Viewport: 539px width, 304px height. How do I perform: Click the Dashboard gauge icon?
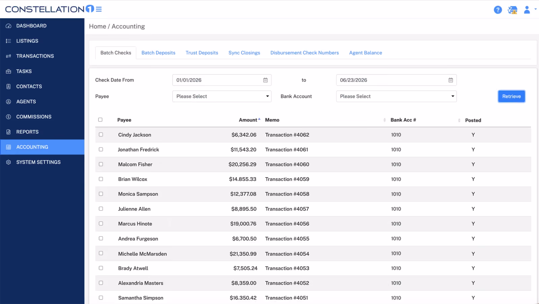9,26
